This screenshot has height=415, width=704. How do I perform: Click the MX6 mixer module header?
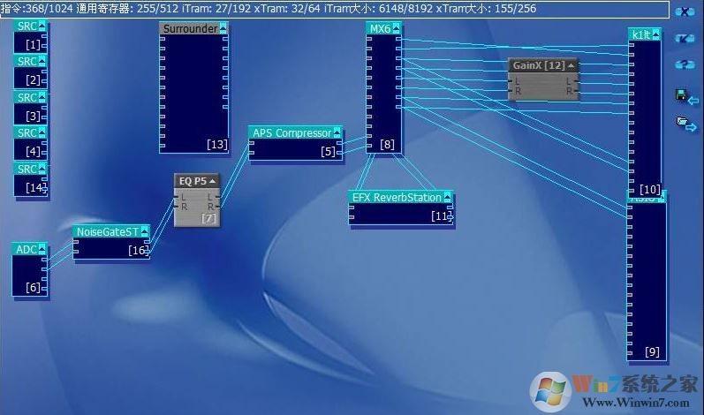coord(380,28)
